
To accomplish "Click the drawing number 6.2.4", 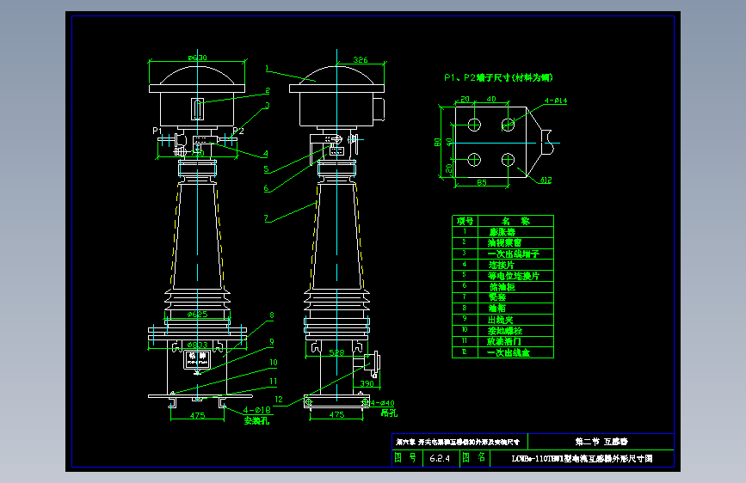I will click(440, 458).
